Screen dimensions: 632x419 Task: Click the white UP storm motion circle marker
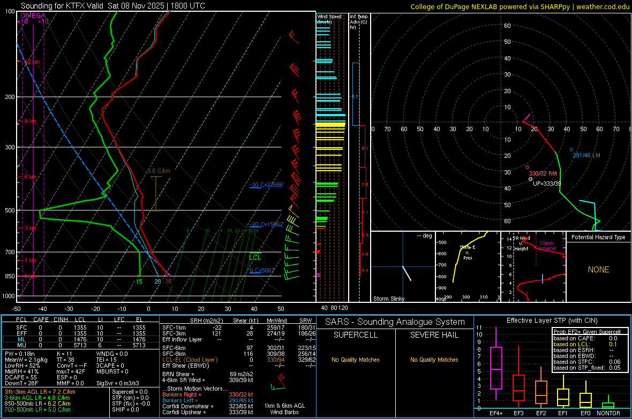[530, 179]
